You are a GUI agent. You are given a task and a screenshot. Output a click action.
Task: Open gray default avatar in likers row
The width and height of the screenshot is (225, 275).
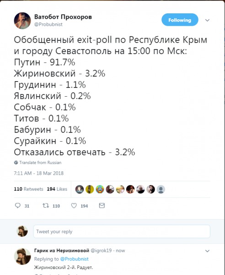point(161,189)
